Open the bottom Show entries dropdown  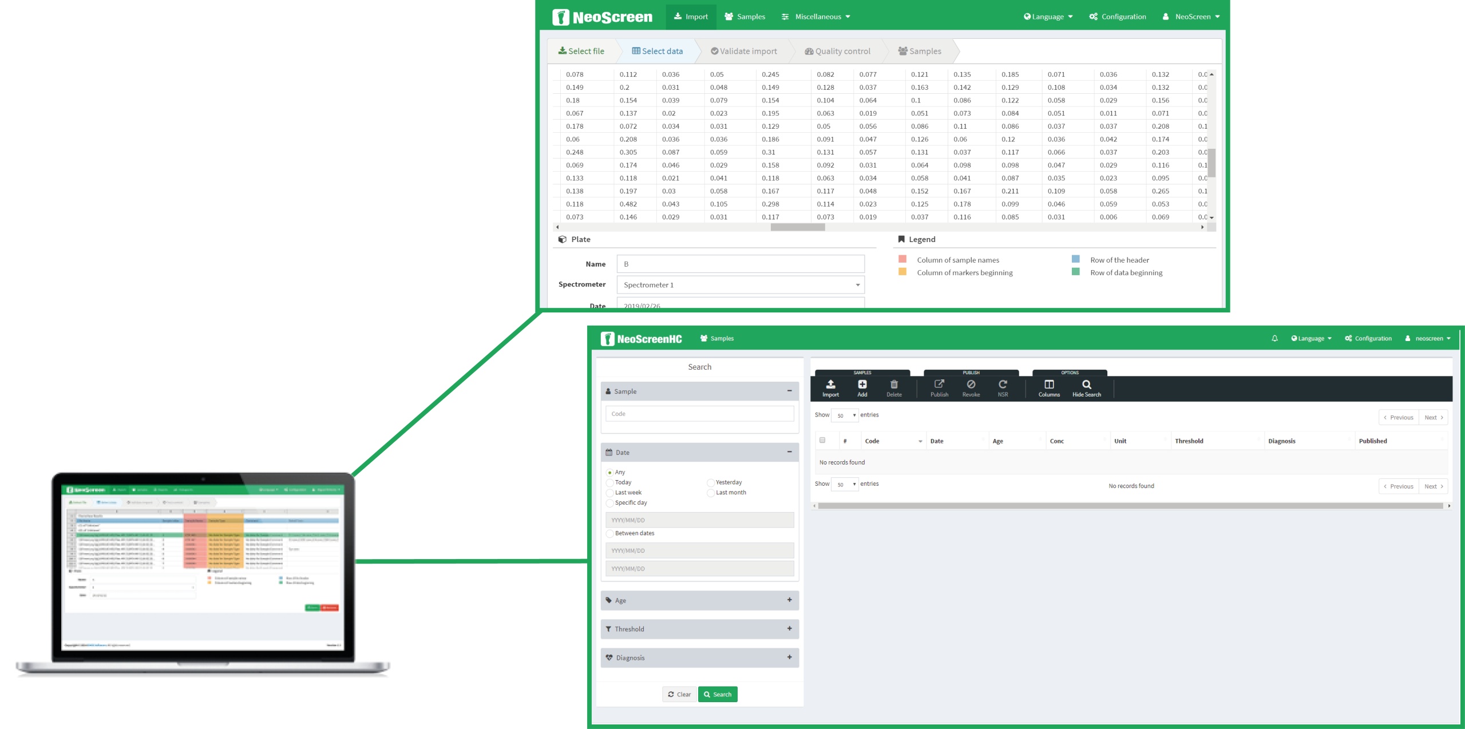coord(845,484)
